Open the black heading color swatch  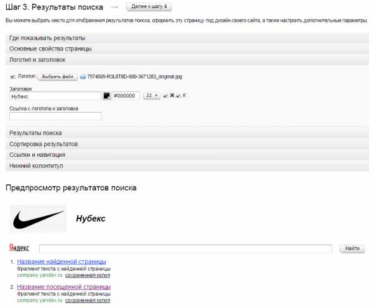[x=106, y=96]
